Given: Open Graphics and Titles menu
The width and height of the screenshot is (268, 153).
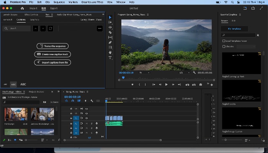Looking at the screenshot, I should click(92, 2).
